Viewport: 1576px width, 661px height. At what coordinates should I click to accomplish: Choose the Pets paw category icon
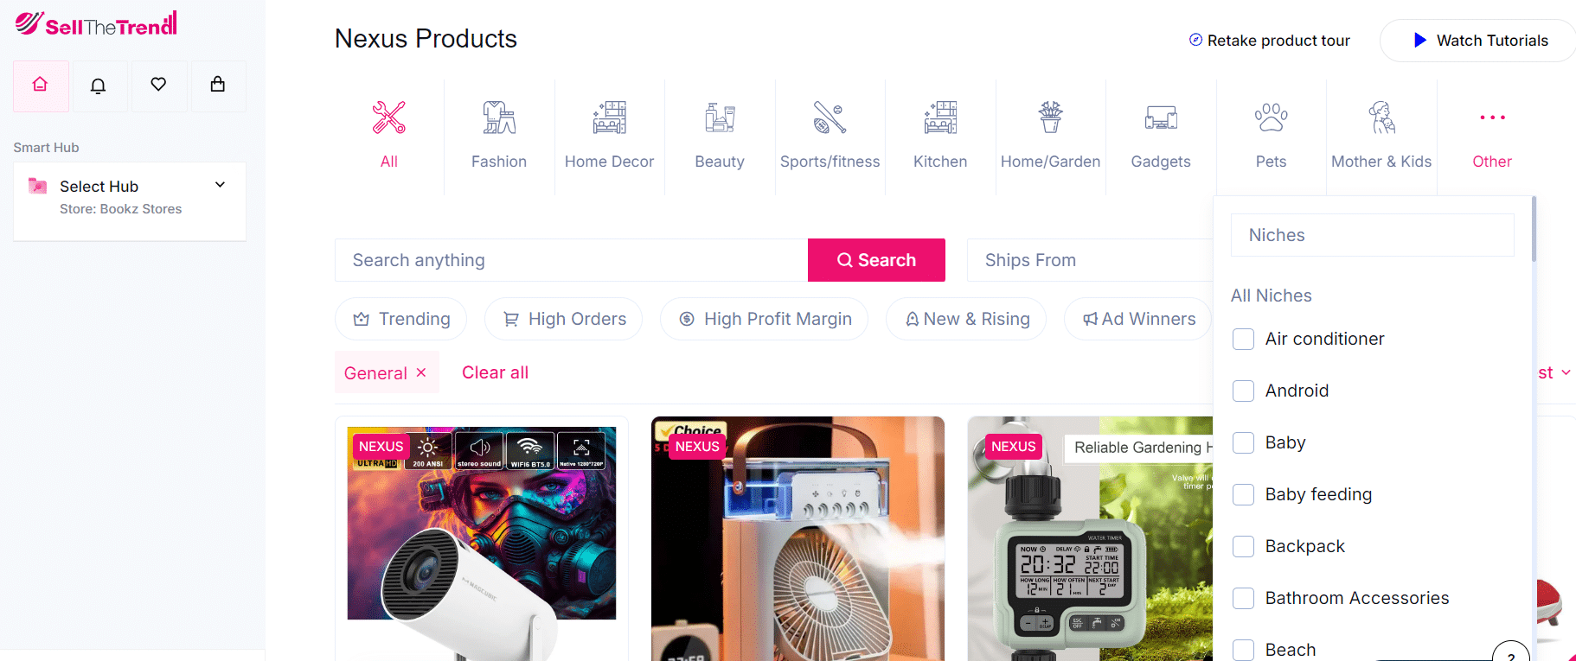click(1271, 118)
